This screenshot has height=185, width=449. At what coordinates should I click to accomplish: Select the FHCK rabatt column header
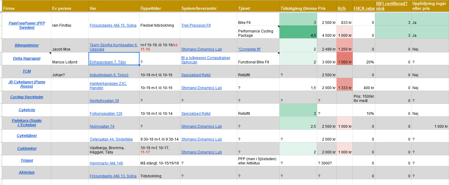364,6
